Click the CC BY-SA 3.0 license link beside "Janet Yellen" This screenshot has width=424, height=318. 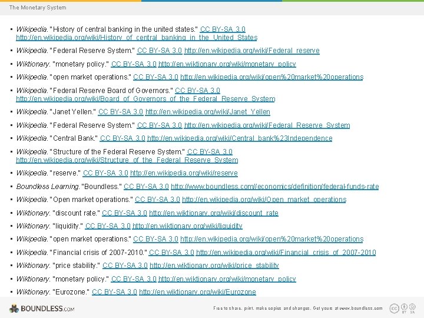click(x=121, y=112)
